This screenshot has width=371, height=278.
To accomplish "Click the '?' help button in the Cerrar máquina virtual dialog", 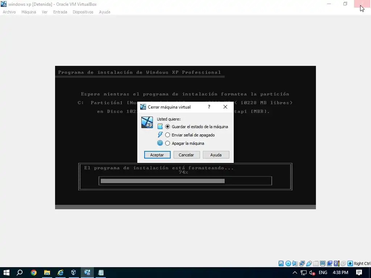I will tap(209, 107).
